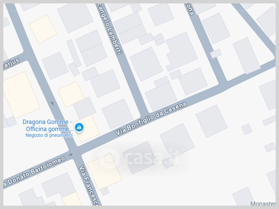The image size is (279, 209).
Task: Click the Via Donato Bartolomeo street label
Action: click(34, 172)
